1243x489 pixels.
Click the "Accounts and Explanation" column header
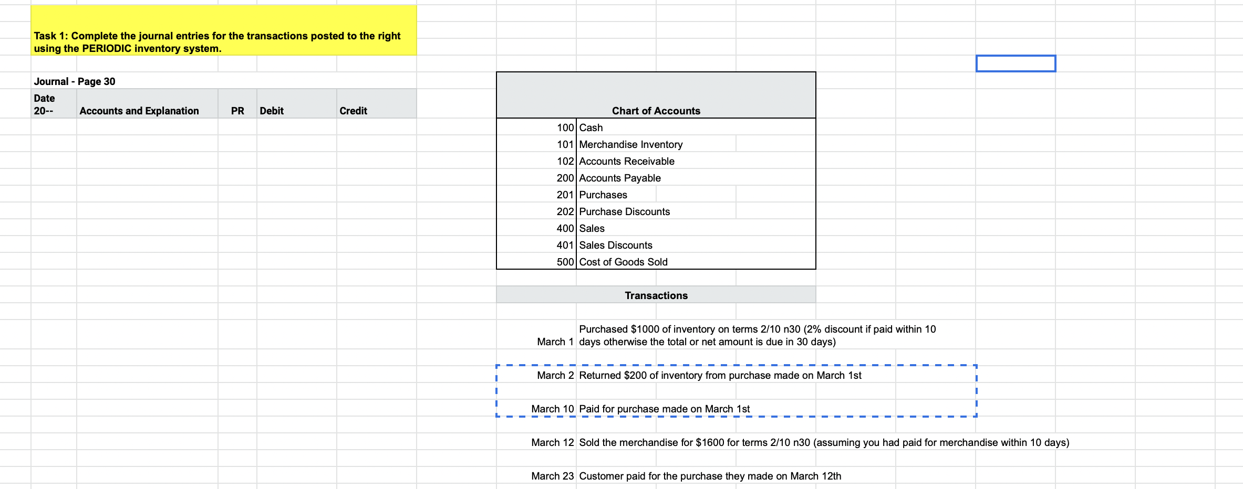147,104
